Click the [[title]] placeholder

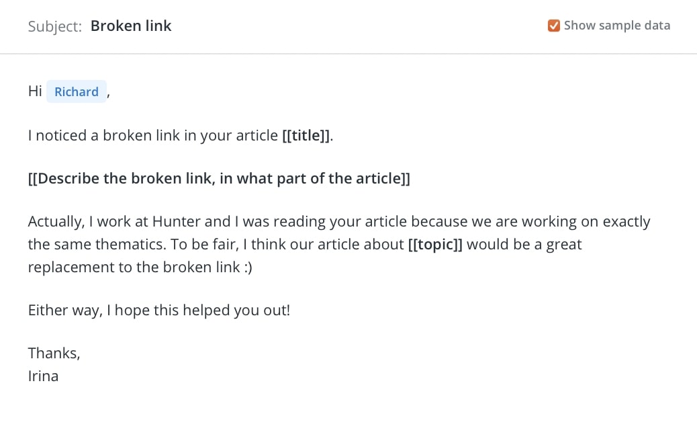pos(306,135)
